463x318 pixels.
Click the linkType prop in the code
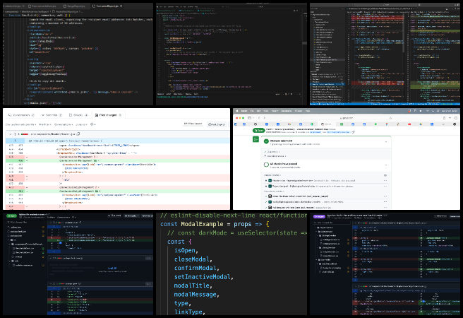188,312
